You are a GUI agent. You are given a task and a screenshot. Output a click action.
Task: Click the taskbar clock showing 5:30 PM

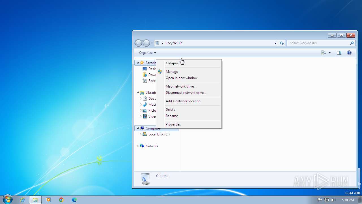[348, 200]
